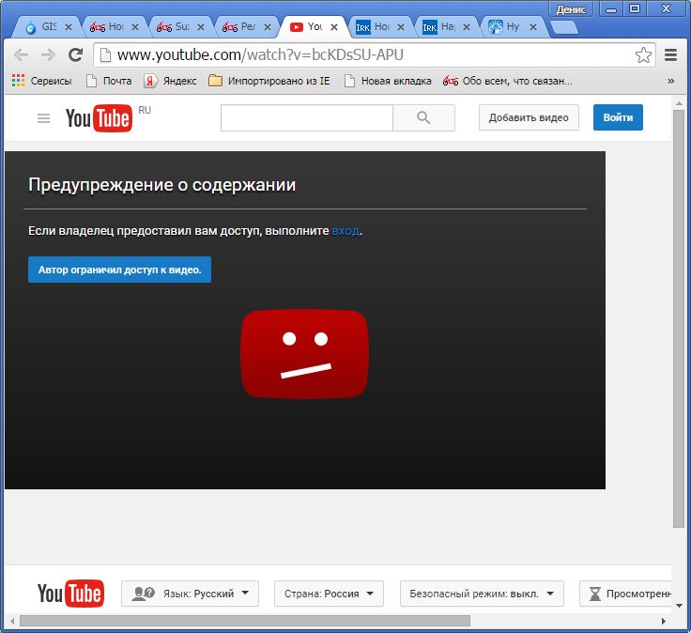Click the Войти sign-in button
691x633 pixels.
(618, 117)
